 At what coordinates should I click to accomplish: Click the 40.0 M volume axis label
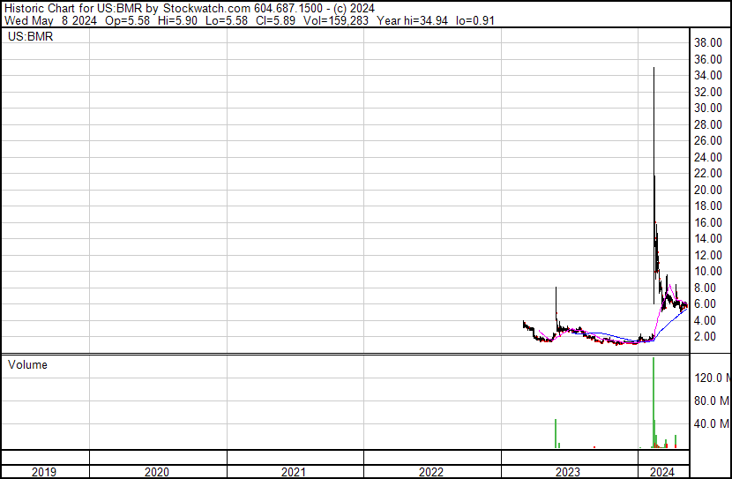click(712, 424)
